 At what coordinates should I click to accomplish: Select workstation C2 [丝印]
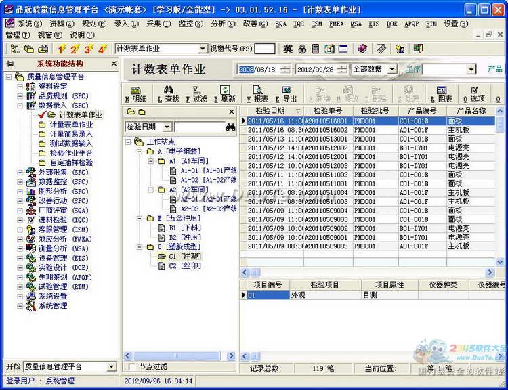tap(185, 266)
